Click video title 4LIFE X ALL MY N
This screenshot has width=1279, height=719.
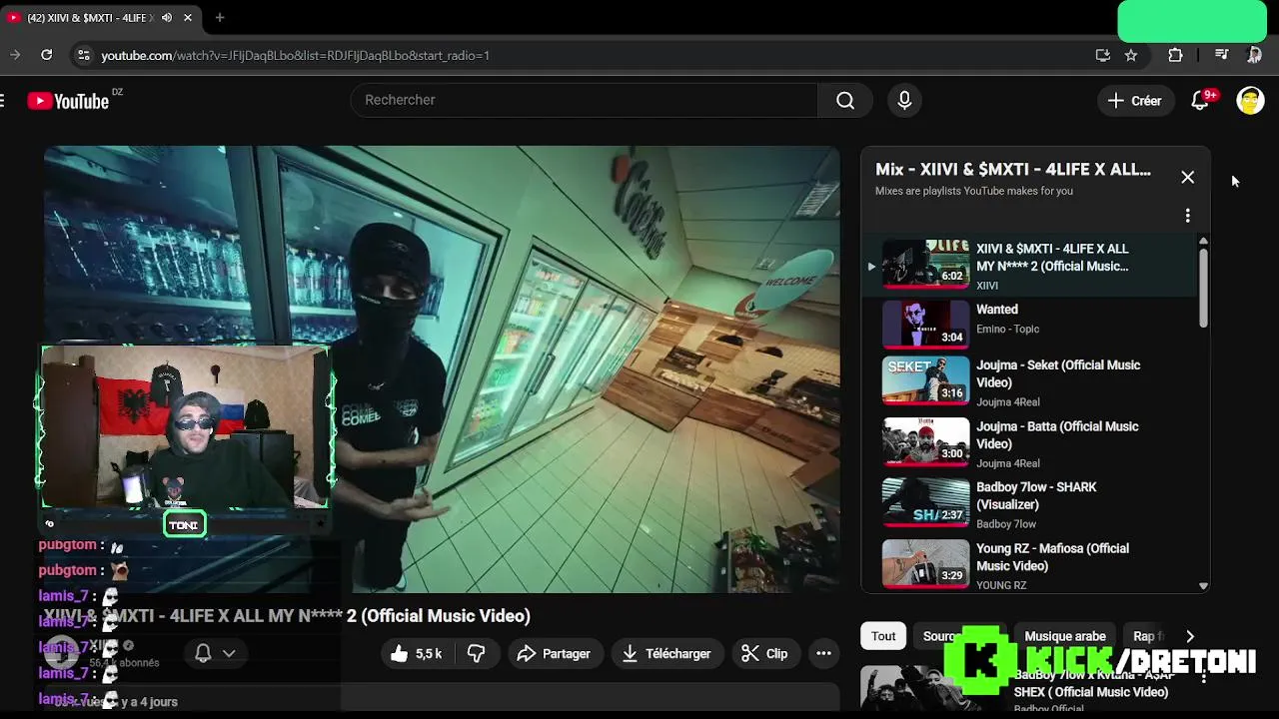pos(287,616)
